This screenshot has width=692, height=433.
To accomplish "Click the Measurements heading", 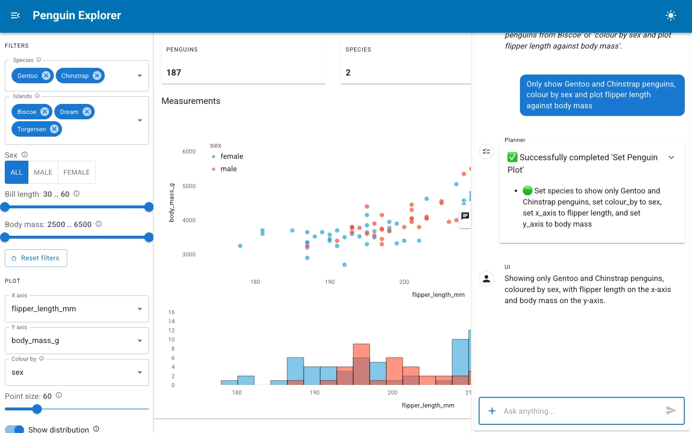I will (x=191, y=101).
